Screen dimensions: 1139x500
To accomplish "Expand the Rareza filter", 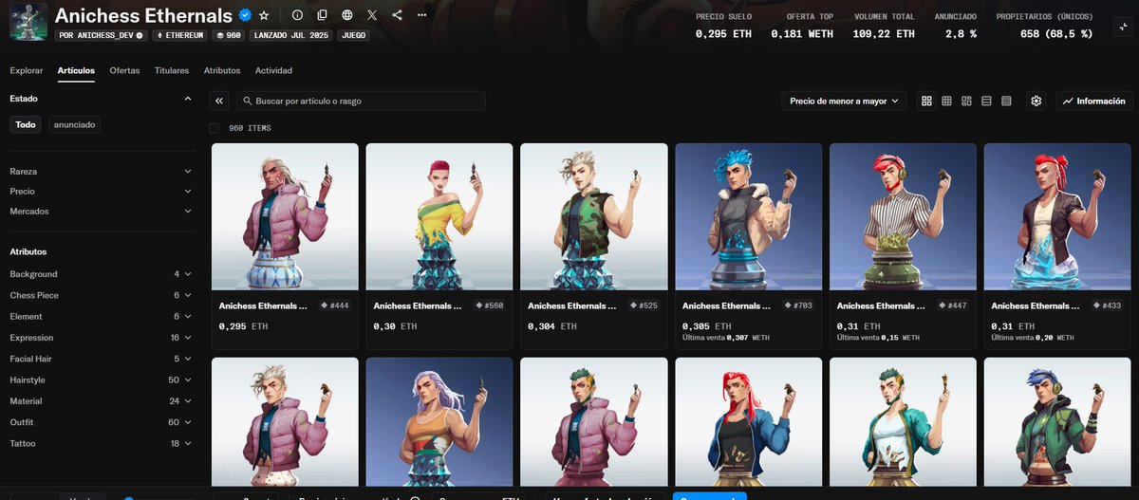I will 101,172.
